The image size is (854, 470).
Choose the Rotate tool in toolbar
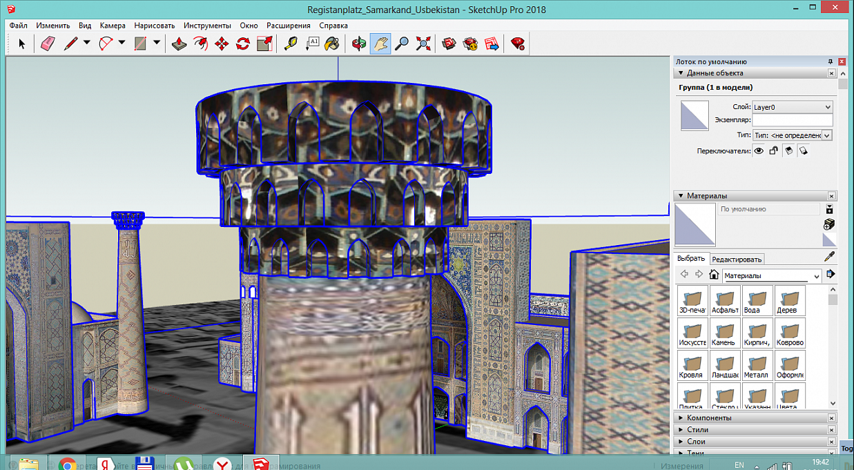(243, 43)
